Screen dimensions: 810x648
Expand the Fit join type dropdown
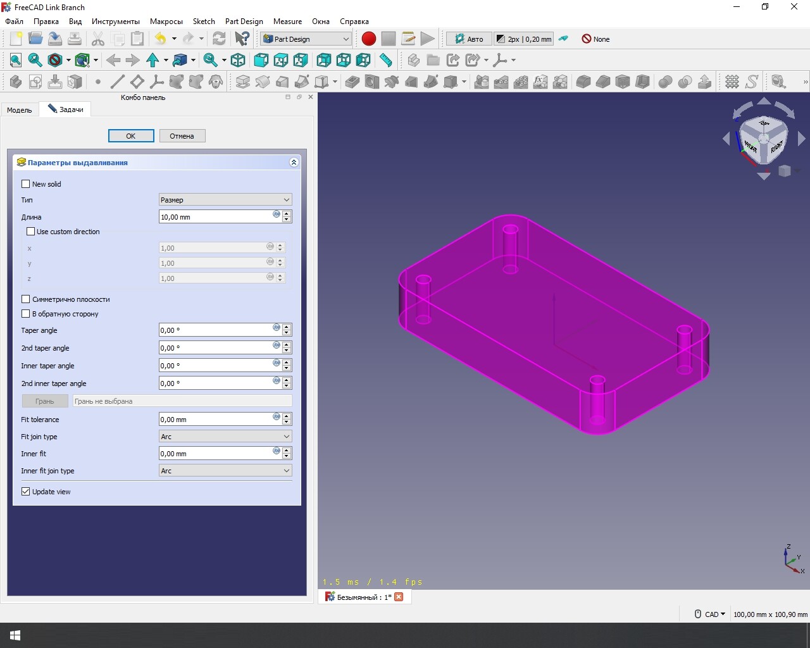click(225, 437)
